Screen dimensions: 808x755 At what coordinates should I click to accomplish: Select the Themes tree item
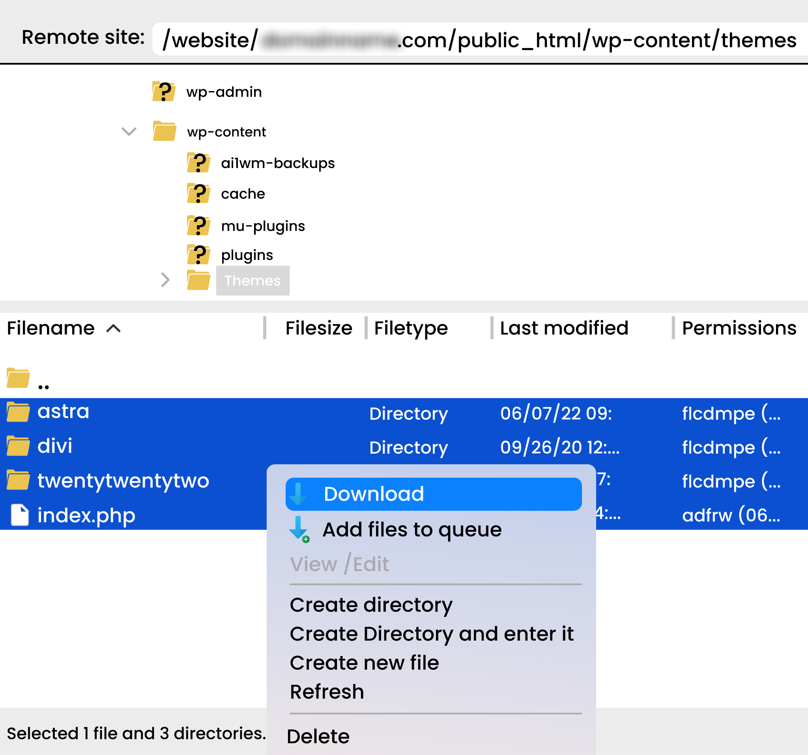click(x=252, y=281)
